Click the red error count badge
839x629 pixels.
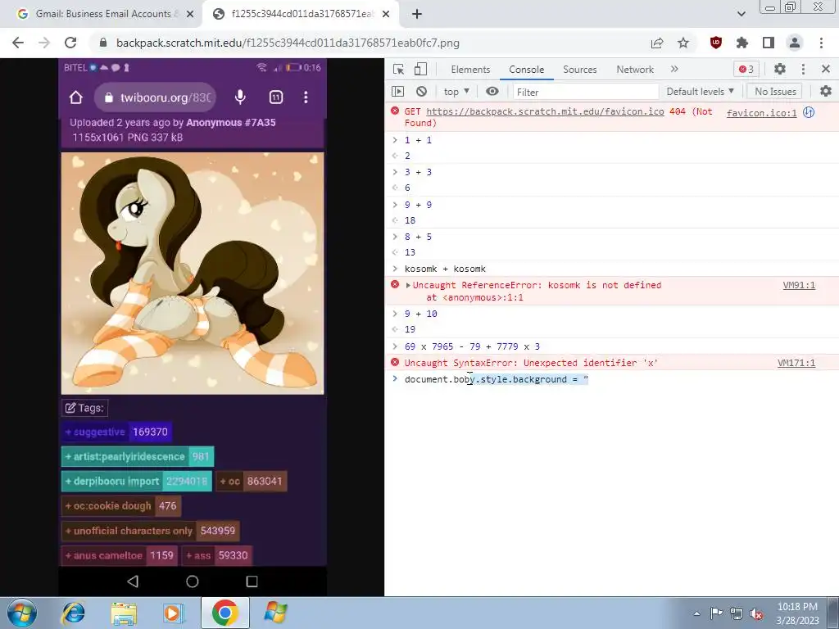point(746,69)
